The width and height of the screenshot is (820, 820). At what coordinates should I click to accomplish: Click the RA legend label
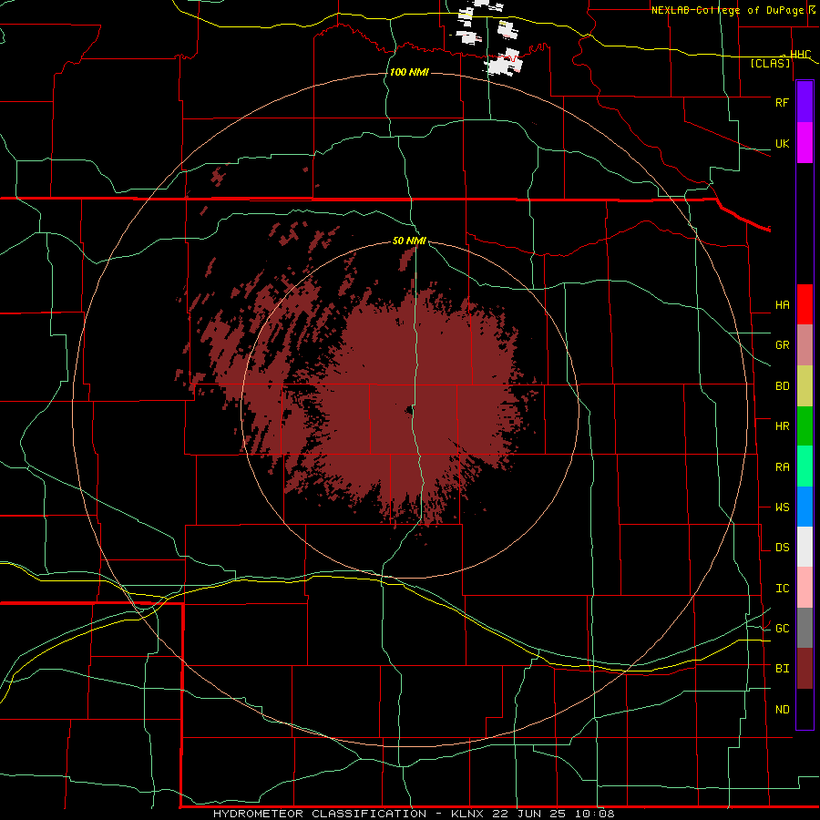pyautogui.click(x=782, y=467)
